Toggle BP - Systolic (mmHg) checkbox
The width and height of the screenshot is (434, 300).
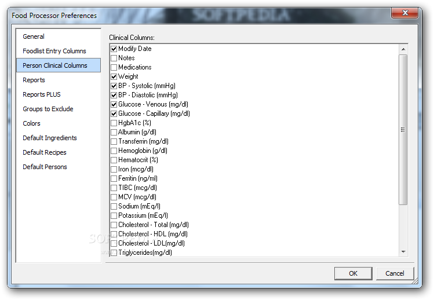point(114,86)
